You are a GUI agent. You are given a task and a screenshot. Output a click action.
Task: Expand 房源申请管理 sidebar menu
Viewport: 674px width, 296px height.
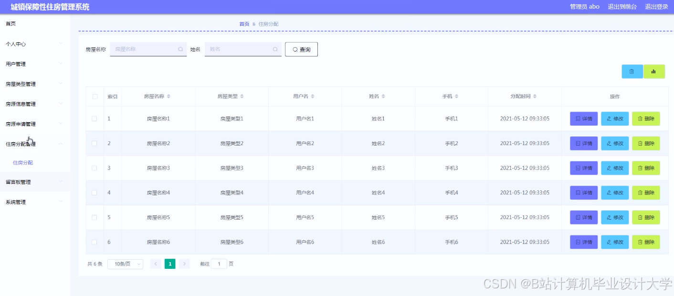35,124
